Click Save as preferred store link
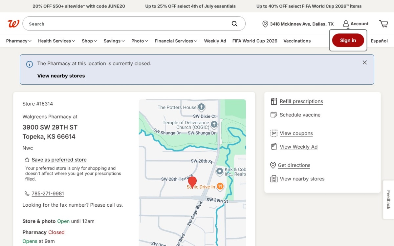394x246 pixels. (59, 160)
